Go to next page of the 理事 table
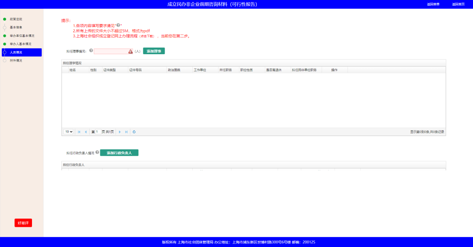The image size is (473, 247). (120, 132)
